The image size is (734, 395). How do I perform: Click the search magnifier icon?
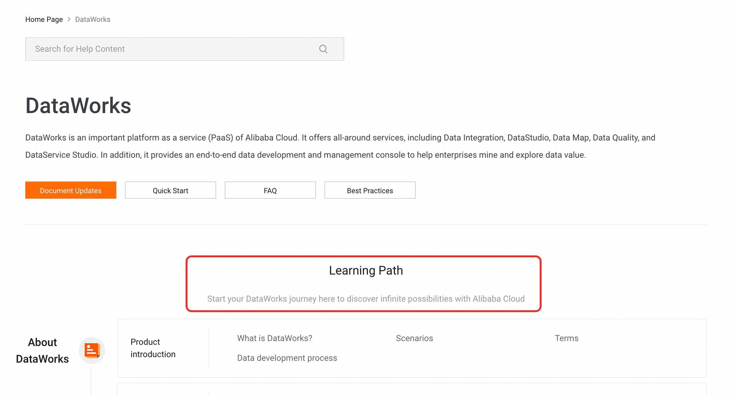(323, 49)
